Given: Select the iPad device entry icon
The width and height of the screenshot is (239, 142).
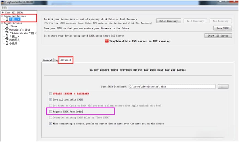Looking at the screenshot, I should click(x=7, y=29).
